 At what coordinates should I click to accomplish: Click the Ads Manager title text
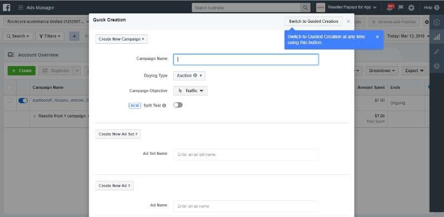coord(40,8)
